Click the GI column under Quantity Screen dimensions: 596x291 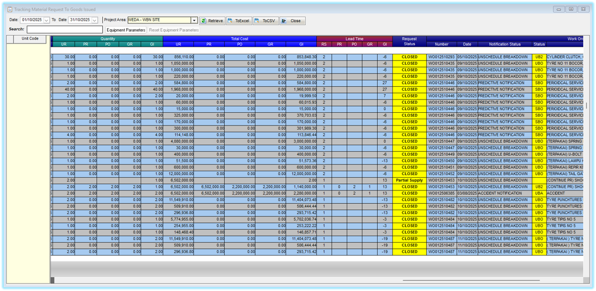tap(152, 45)
